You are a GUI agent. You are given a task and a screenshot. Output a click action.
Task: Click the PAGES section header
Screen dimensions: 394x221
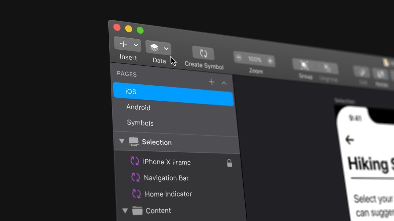(x=127, y=74)
